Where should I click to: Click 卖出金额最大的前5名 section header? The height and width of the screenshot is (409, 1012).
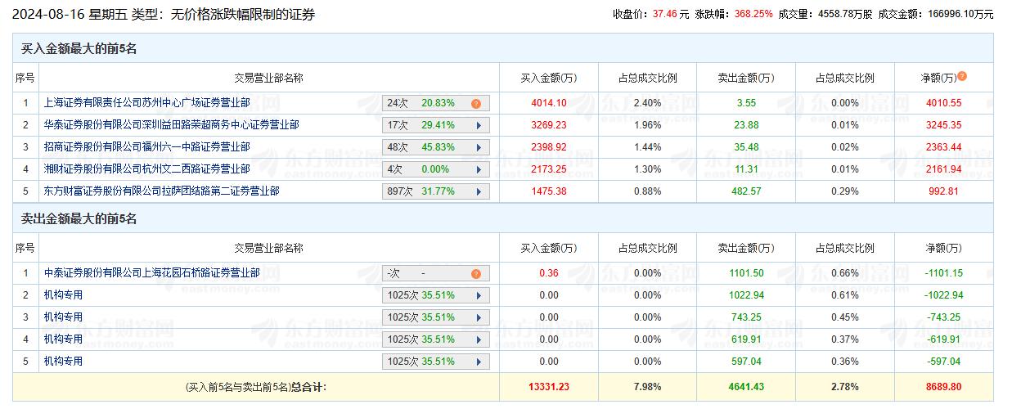[79, 219]
